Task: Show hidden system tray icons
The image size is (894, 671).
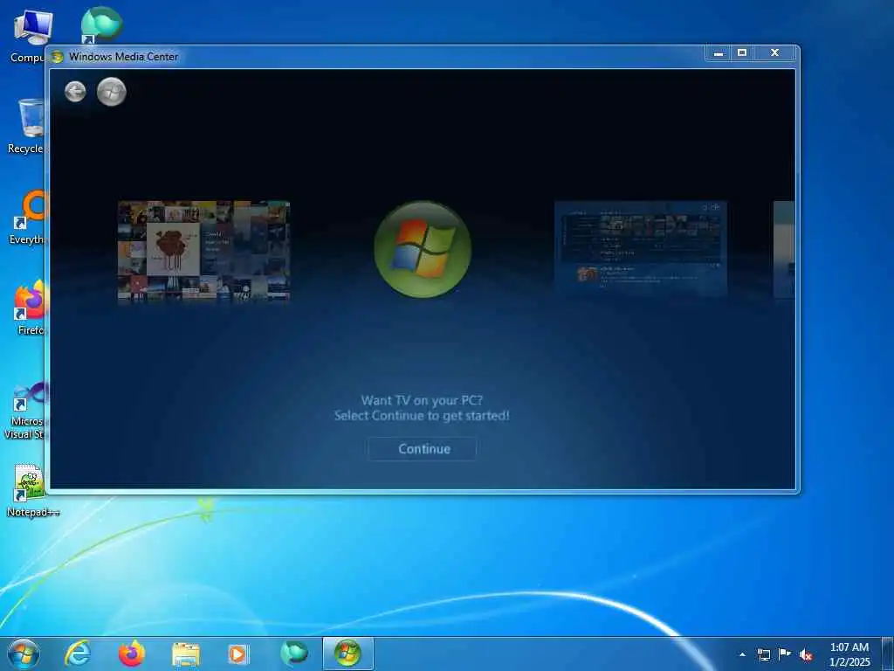Action: tap(742, 654)
